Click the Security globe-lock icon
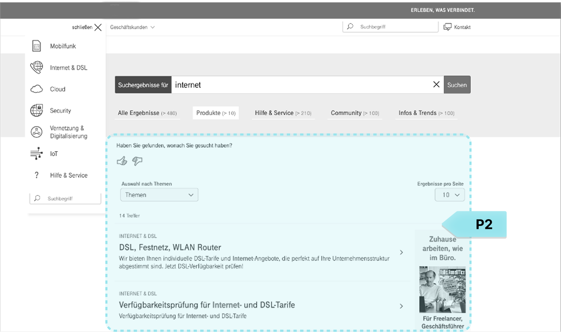Image resolution: width=561 pixels, height=332 pixels. (x=37, y=110)
